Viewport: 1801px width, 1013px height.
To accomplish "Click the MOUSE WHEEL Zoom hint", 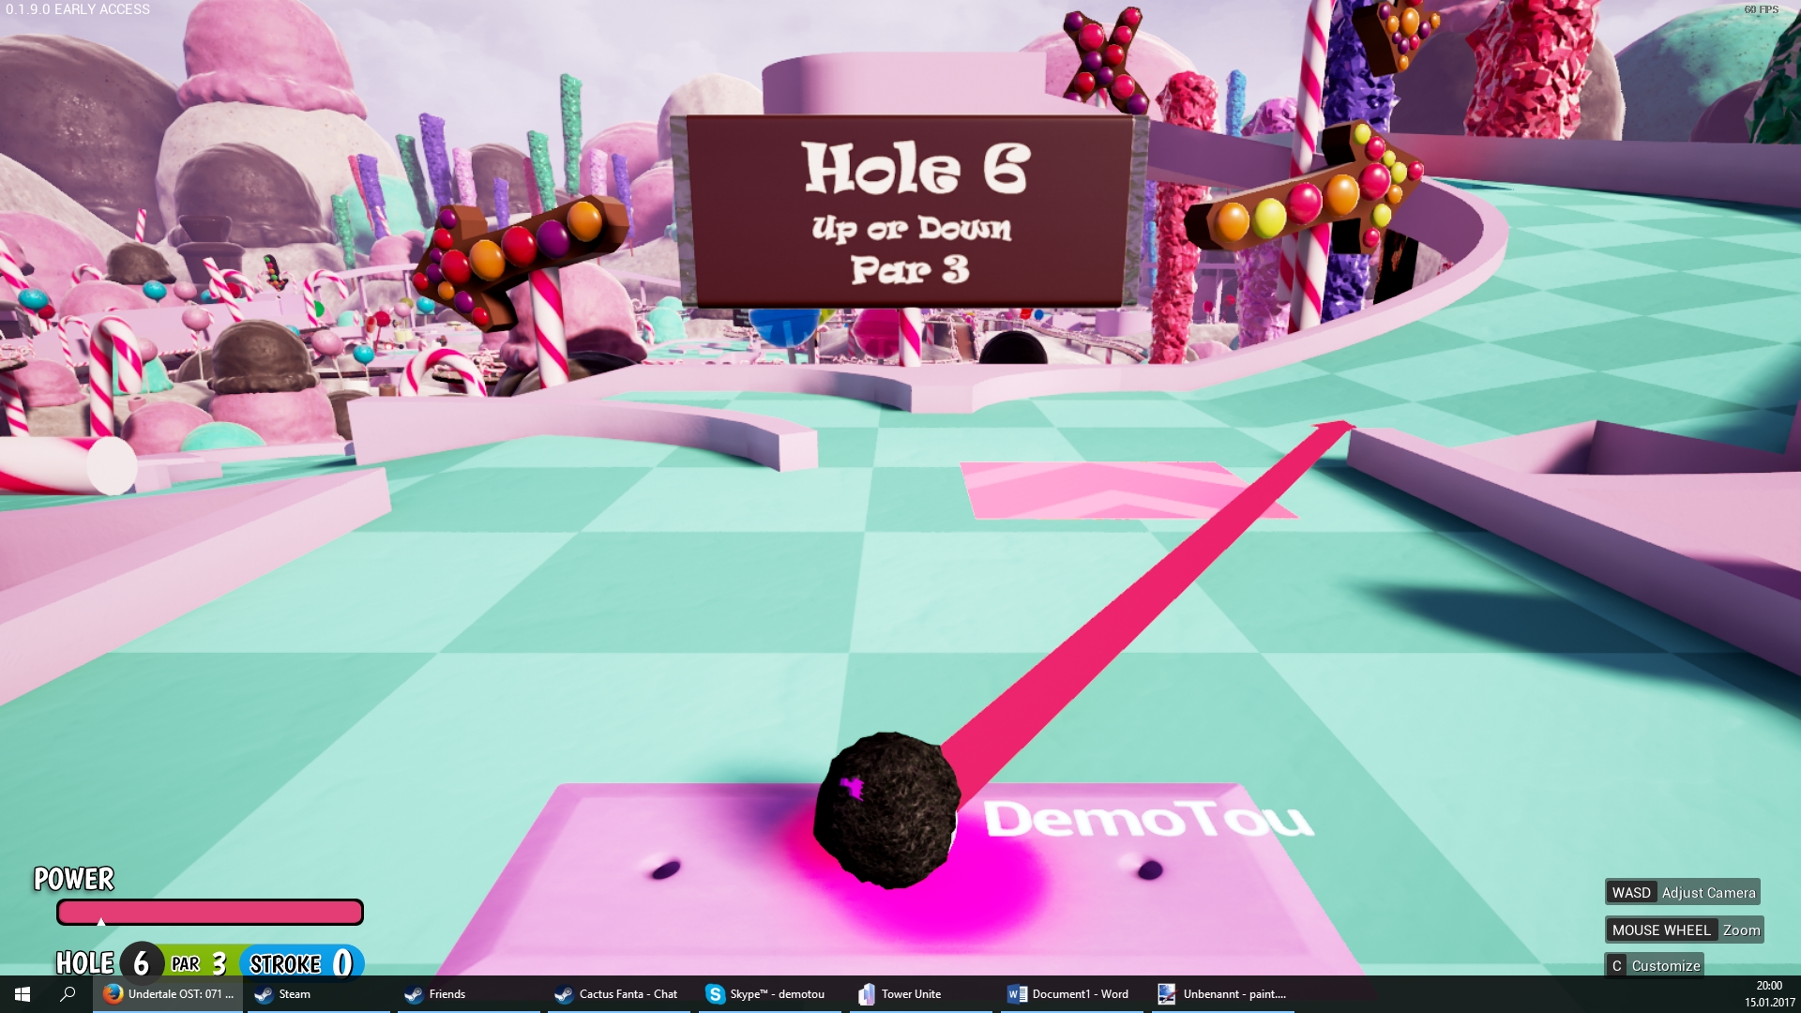I will click(1685, 930).
